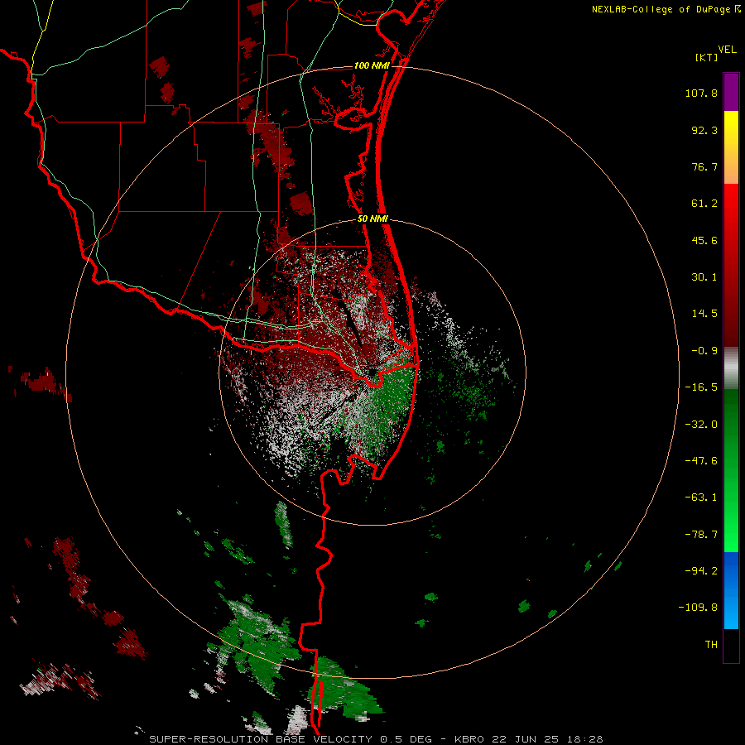Click the -78.7 scale value
The width and height of the screenshot is (745, 745).
[x=701, y=535]
